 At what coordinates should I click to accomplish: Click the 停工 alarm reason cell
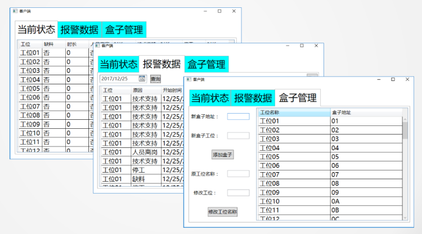click(146, 170)
